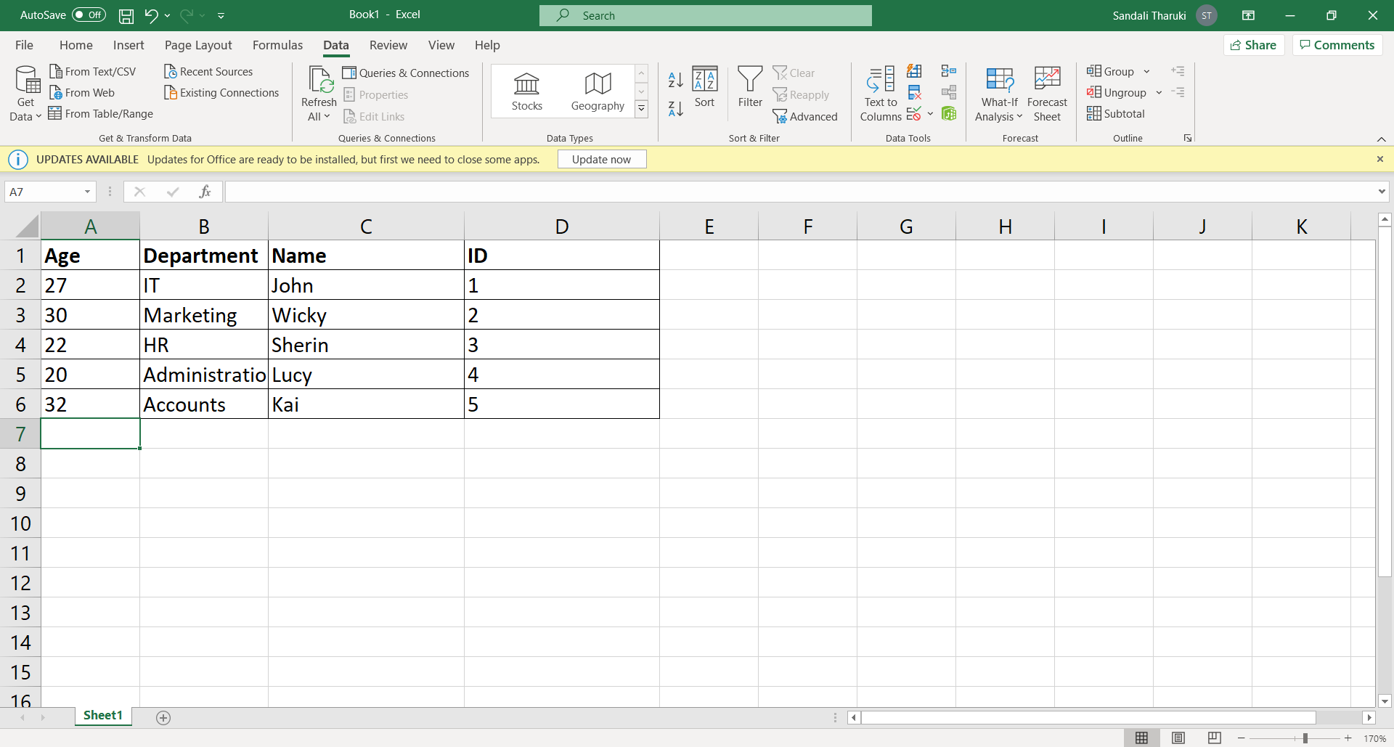Open the What-If Analysis dropdown

[999, 92]
